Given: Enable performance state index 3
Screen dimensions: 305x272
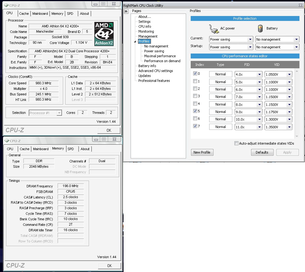Looking at the screenshot, I should point(195,96).
